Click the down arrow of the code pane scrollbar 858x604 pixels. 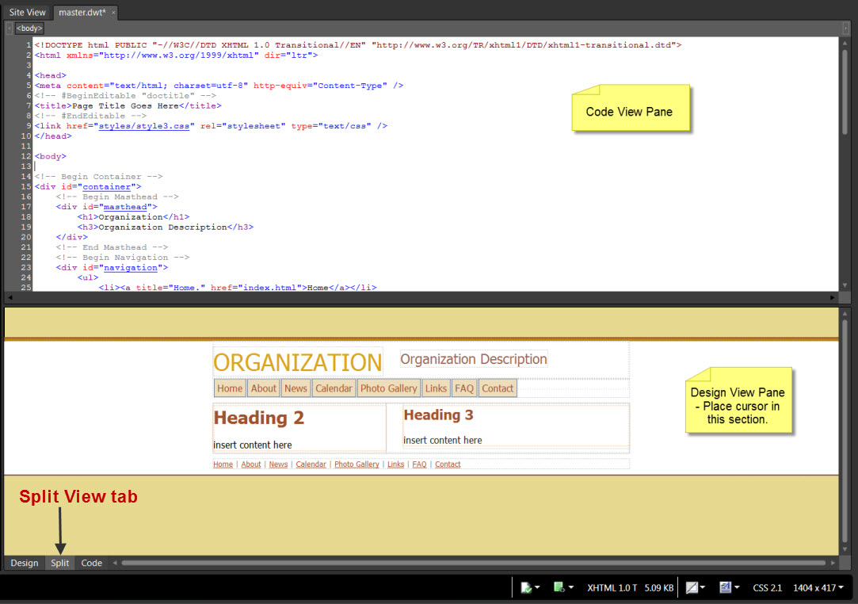tap(845, 285)
